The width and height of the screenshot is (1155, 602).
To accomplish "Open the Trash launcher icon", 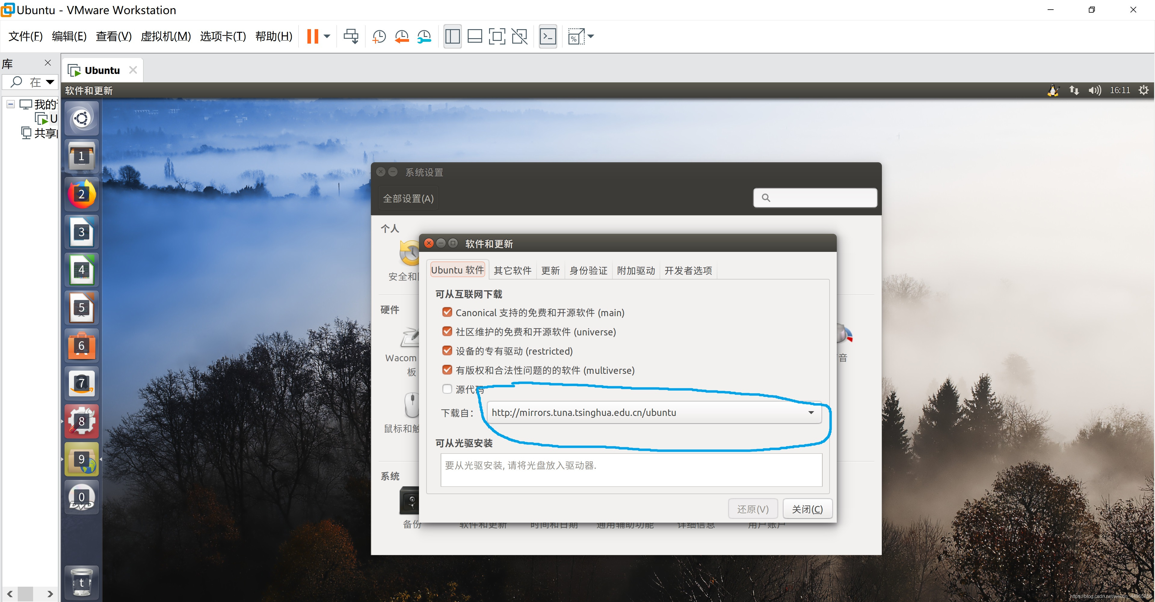I will coord(82,582).
